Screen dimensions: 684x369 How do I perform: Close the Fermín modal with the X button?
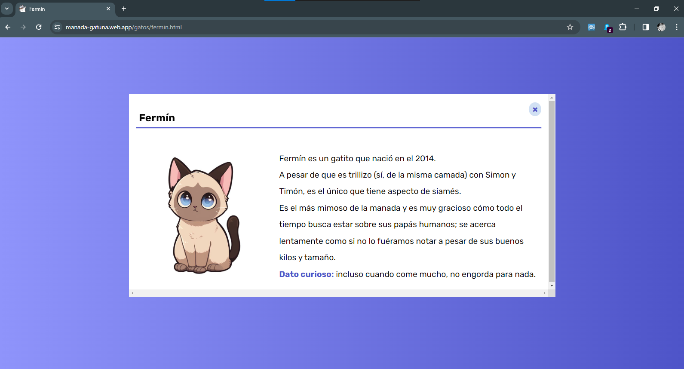535,110
